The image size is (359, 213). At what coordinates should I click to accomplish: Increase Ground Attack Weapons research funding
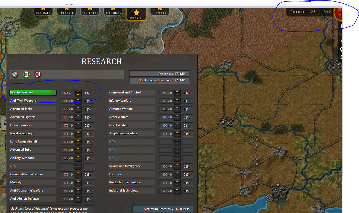tap(78, 173)
